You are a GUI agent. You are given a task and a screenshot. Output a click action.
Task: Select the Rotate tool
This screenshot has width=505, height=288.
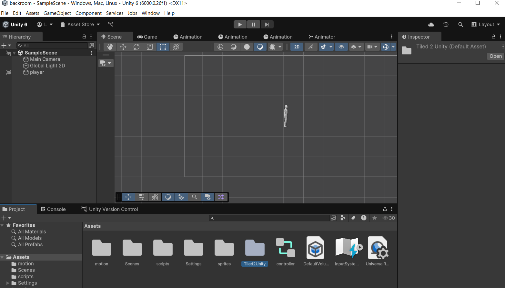coord(136,47)
